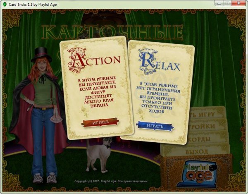The image size is (248, 194).
Task: Minimize the Card Tricks window
Action: [x=219, y=3]
